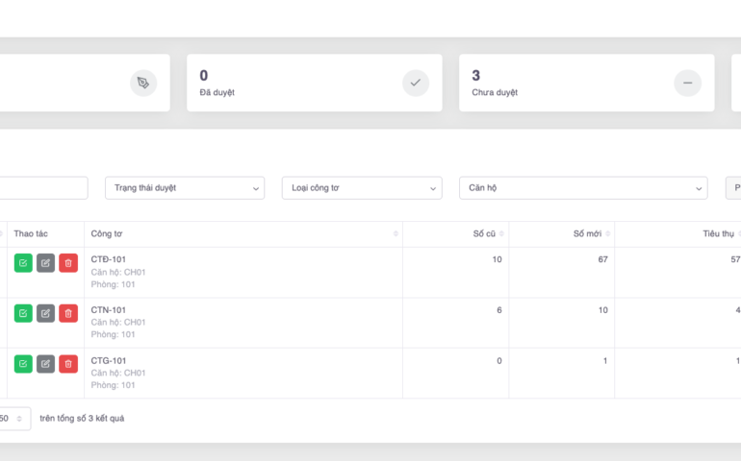Approve the CTG-101 meter reading

click(x=23, y=364)
